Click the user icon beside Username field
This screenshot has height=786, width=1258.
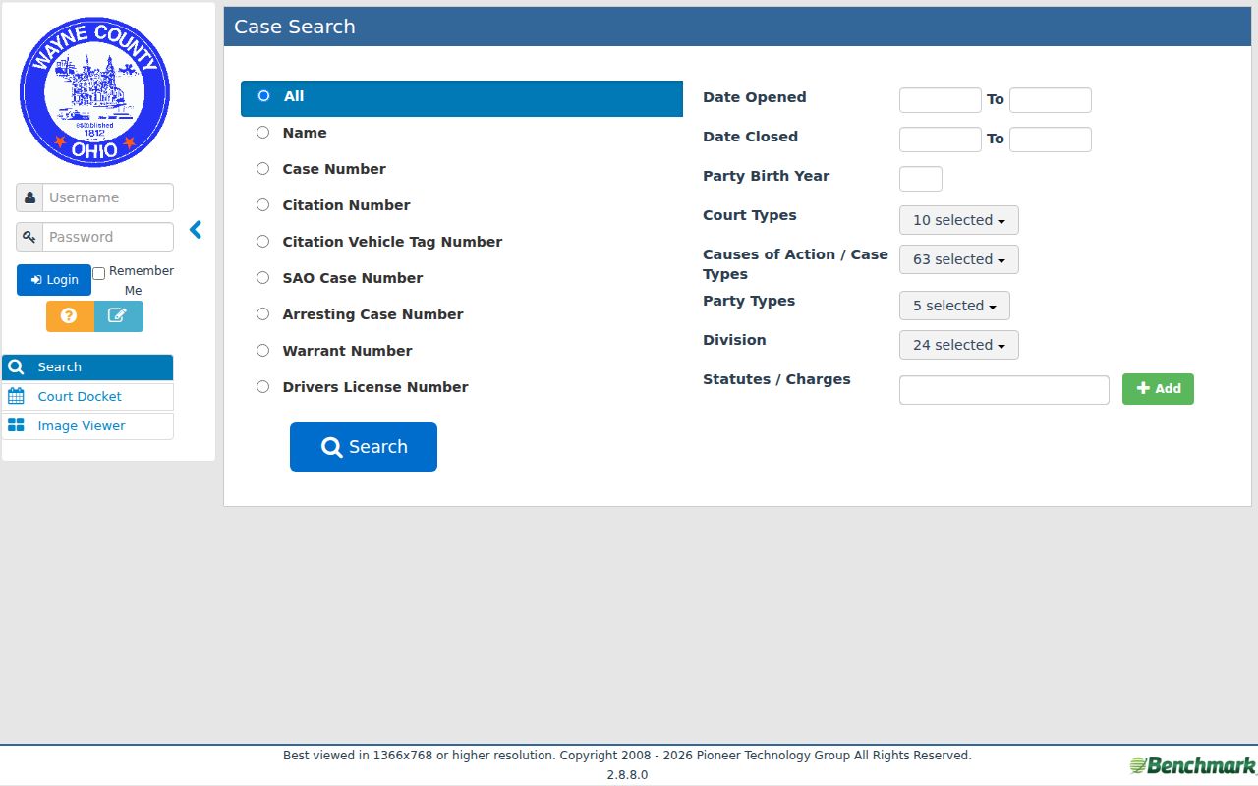(x=29, y=197)
